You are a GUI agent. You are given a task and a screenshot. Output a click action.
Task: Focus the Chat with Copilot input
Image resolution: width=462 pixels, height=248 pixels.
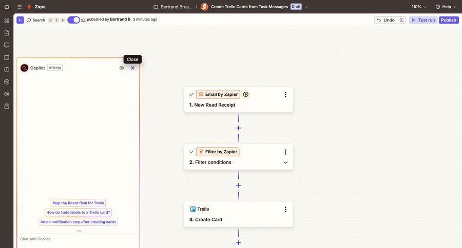coord(78,239)
